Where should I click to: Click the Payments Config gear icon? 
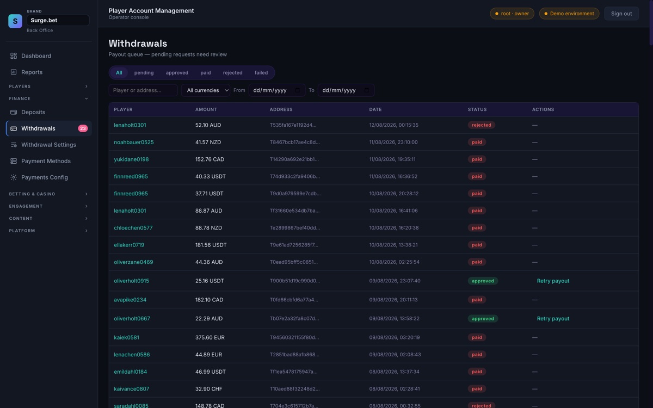point(14,177)
